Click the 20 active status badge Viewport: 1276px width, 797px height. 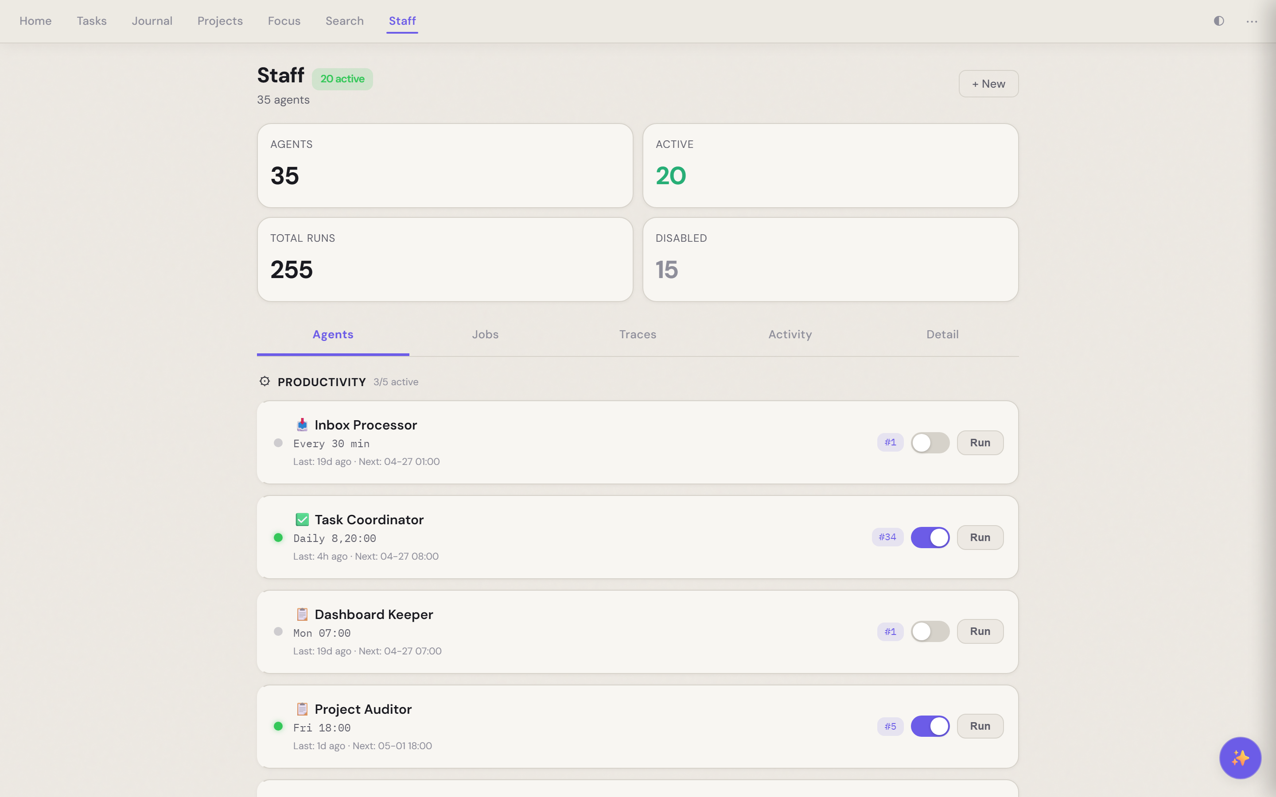point(342,79)
